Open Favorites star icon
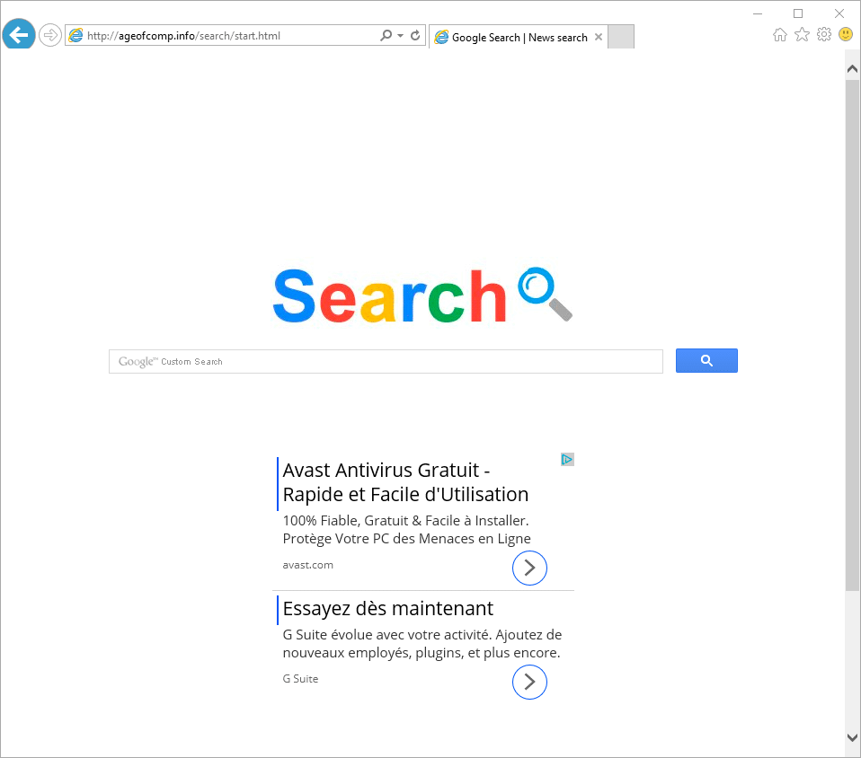This screenshot has width=861, height=758. pos(802,35)
